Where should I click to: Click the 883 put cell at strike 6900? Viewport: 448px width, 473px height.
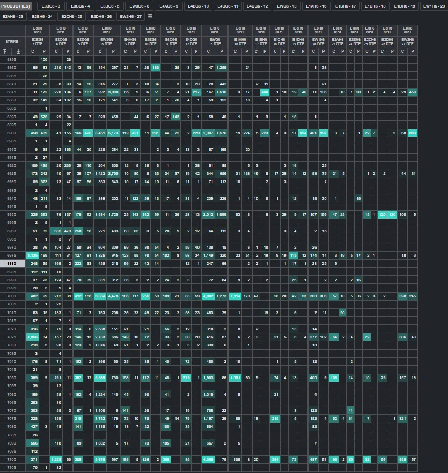tap(413, 133)
